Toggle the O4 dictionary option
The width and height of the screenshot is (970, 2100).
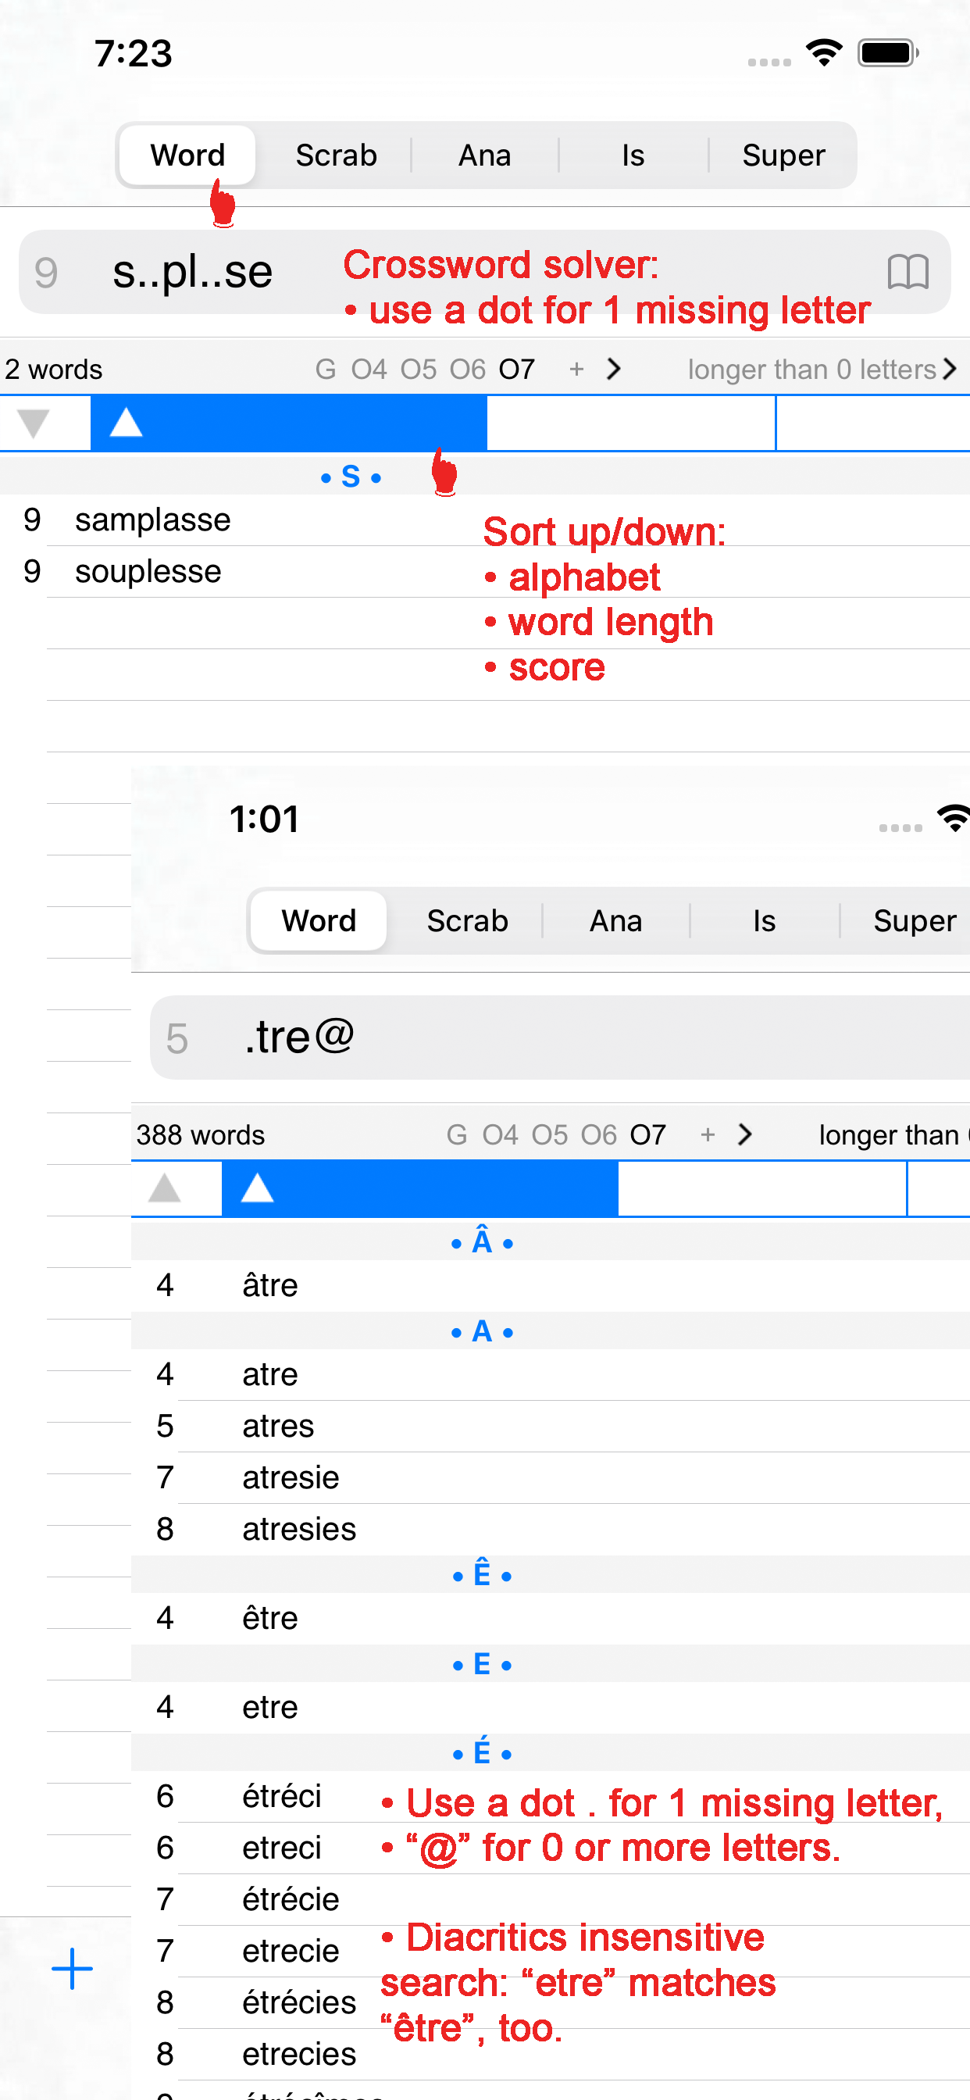coord(369,370)
